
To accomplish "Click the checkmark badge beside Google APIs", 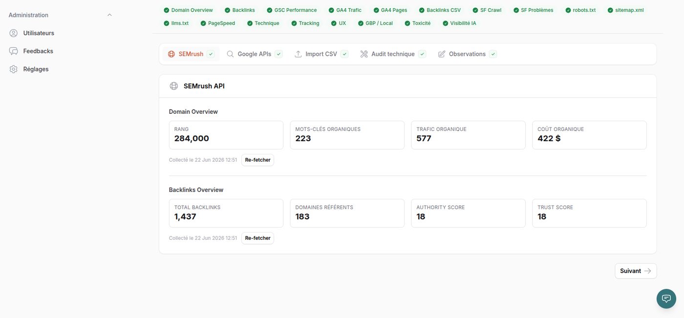I will tap(278, 54).
